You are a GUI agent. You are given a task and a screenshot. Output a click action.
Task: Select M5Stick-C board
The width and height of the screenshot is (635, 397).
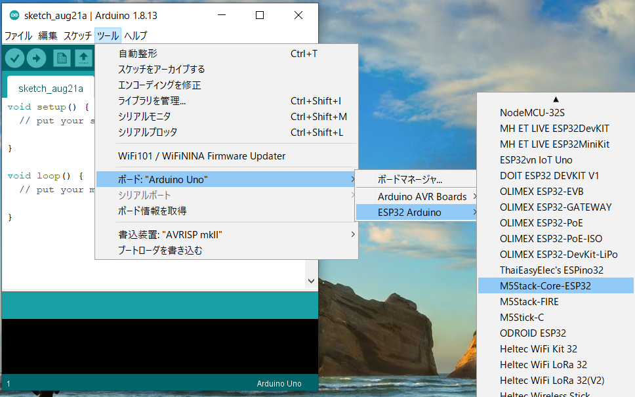(x=556, y=318)
